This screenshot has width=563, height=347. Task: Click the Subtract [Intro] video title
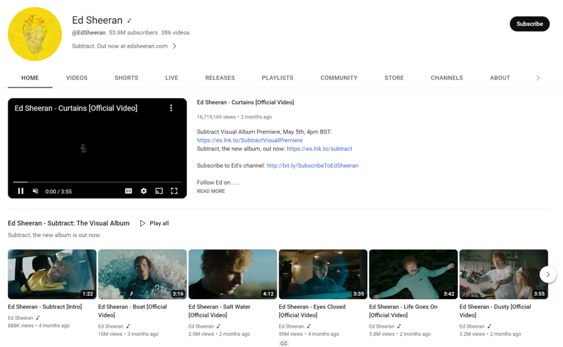(45, 307)
